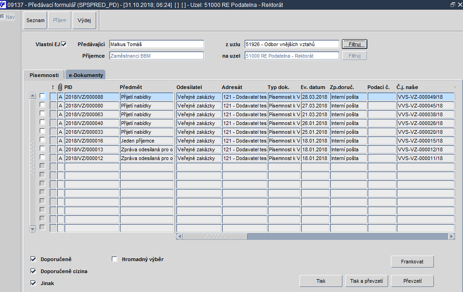Click the Tisk a převzetí button
Screen dimensions: 463x292
(x=366, y=281)
